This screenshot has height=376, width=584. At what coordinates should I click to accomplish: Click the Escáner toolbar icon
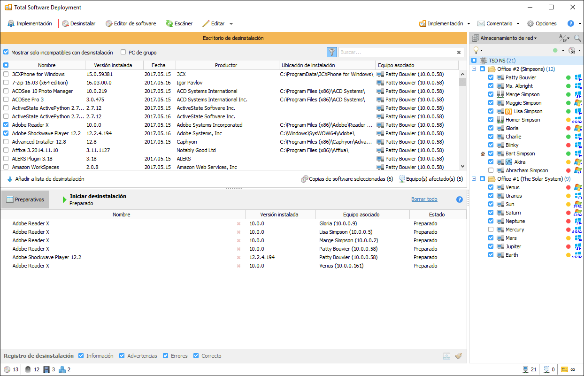point(169,23)
